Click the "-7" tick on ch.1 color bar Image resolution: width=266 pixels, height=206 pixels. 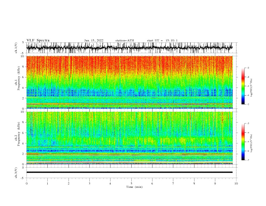click(248, 104)
